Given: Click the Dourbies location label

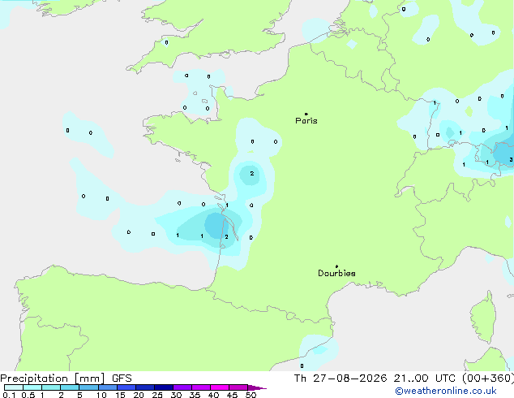Looking at the screenshot, I should (336, 273).
